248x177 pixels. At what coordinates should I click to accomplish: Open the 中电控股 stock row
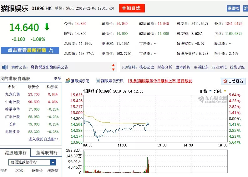pos(31,102)
